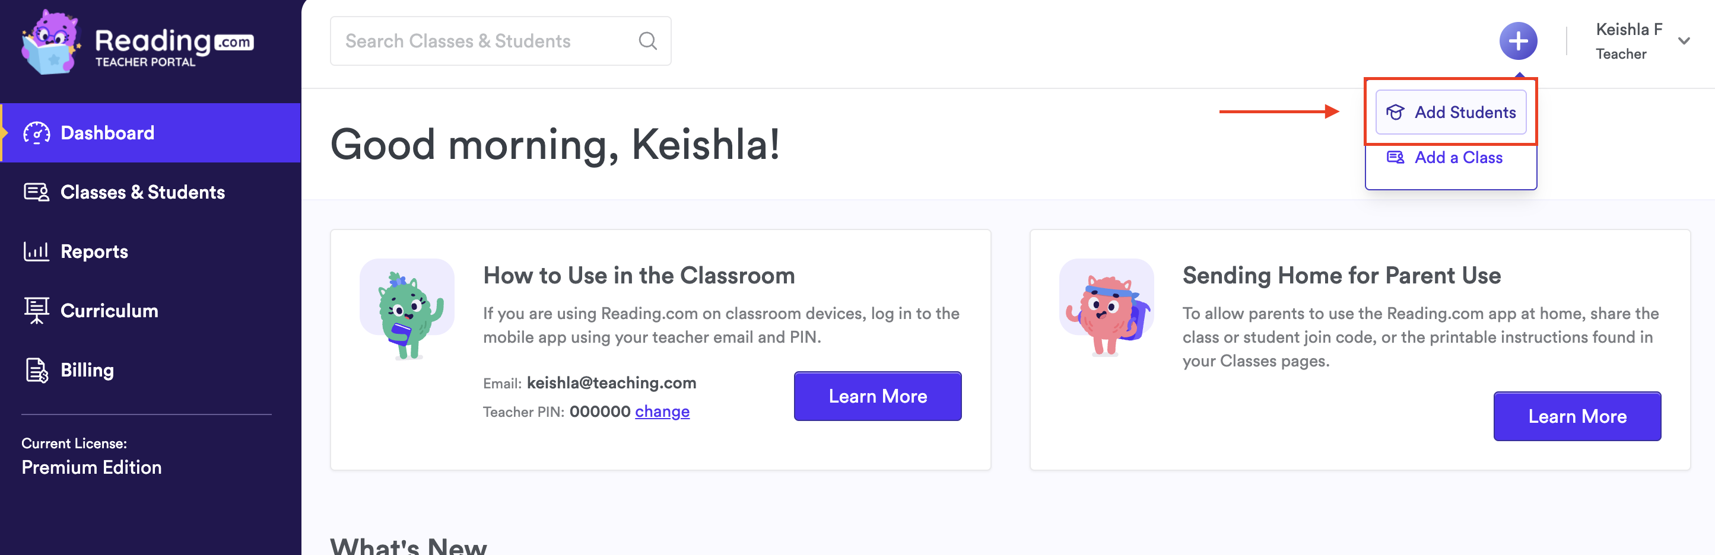This screenshot has width=1715, height=555.
Task: Open Learn More for classroom use
Action: [x=877, y=396]
